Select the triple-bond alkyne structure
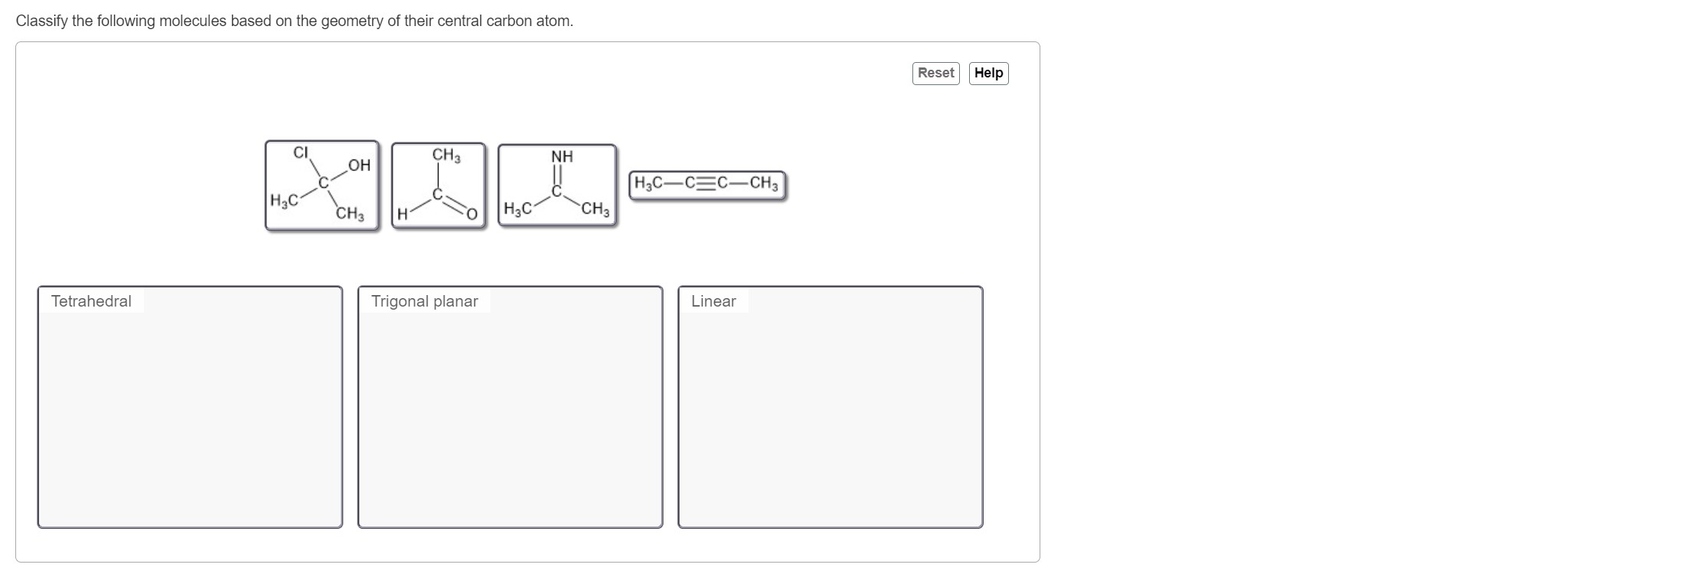The image size is (1690, 571). click(706, 183)
